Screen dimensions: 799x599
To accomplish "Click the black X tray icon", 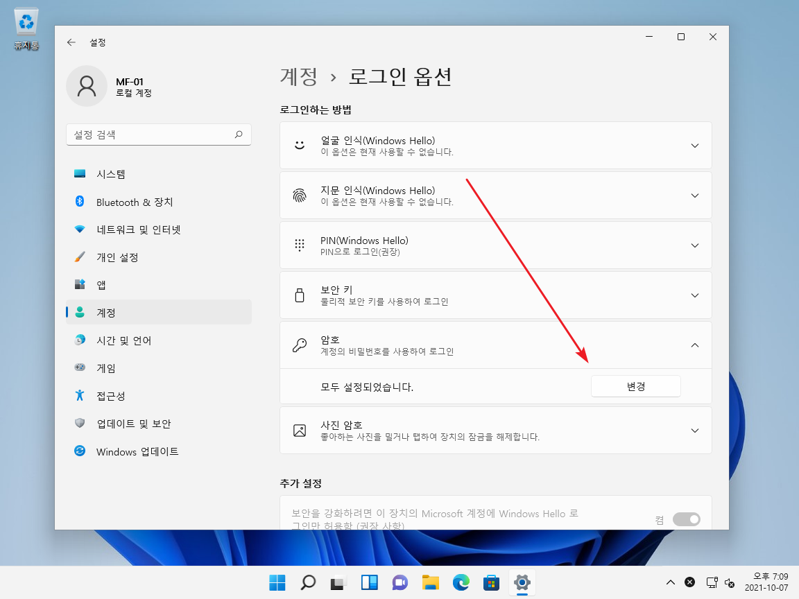I will 689,582.
